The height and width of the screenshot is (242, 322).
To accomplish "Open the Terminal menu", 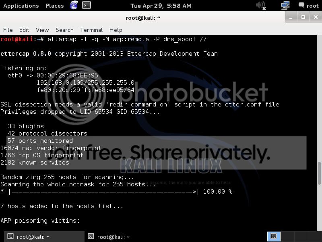I will tap(91, 30).
